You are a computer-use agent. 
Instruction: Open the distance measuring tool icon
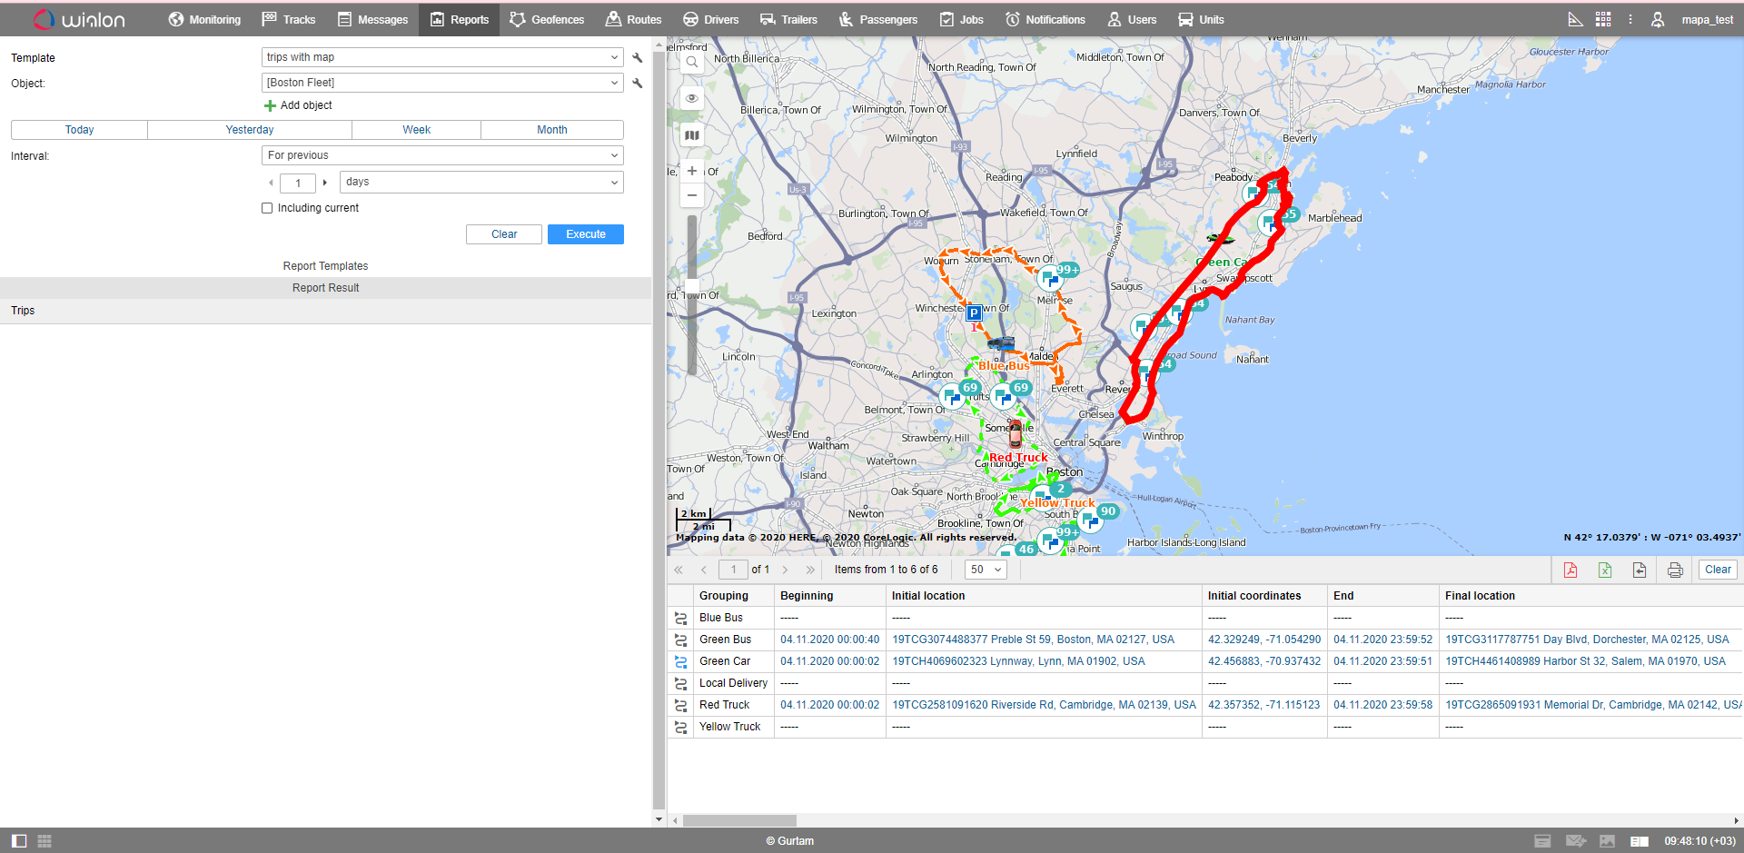pos(1575,19)
